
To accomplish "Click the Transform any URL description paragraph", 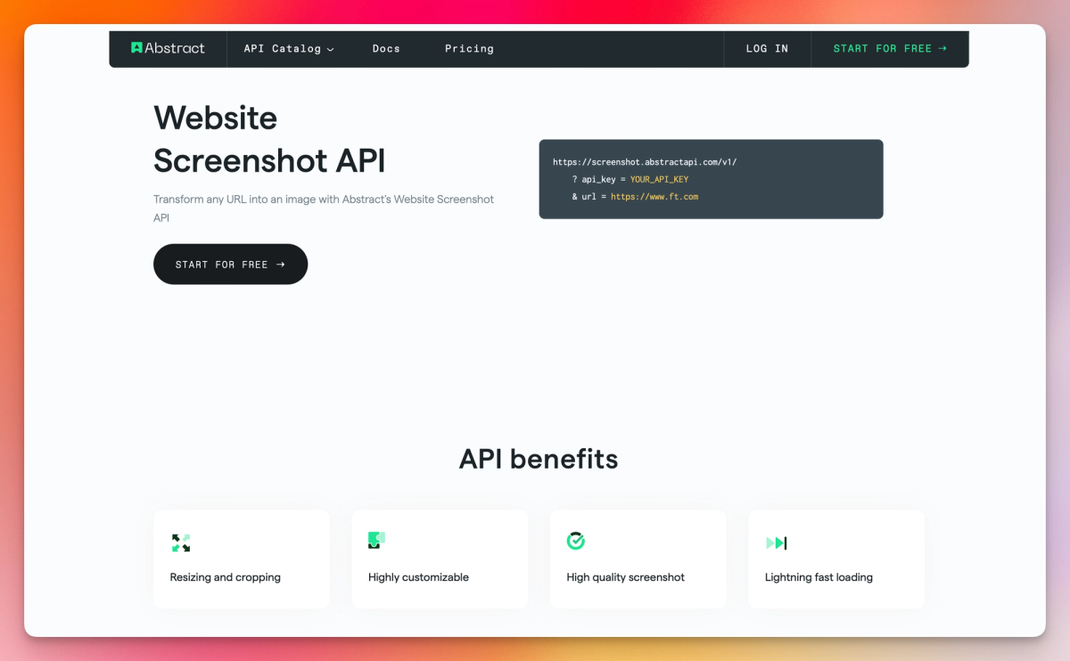I will pyautogui.click(x=324, y=208).
